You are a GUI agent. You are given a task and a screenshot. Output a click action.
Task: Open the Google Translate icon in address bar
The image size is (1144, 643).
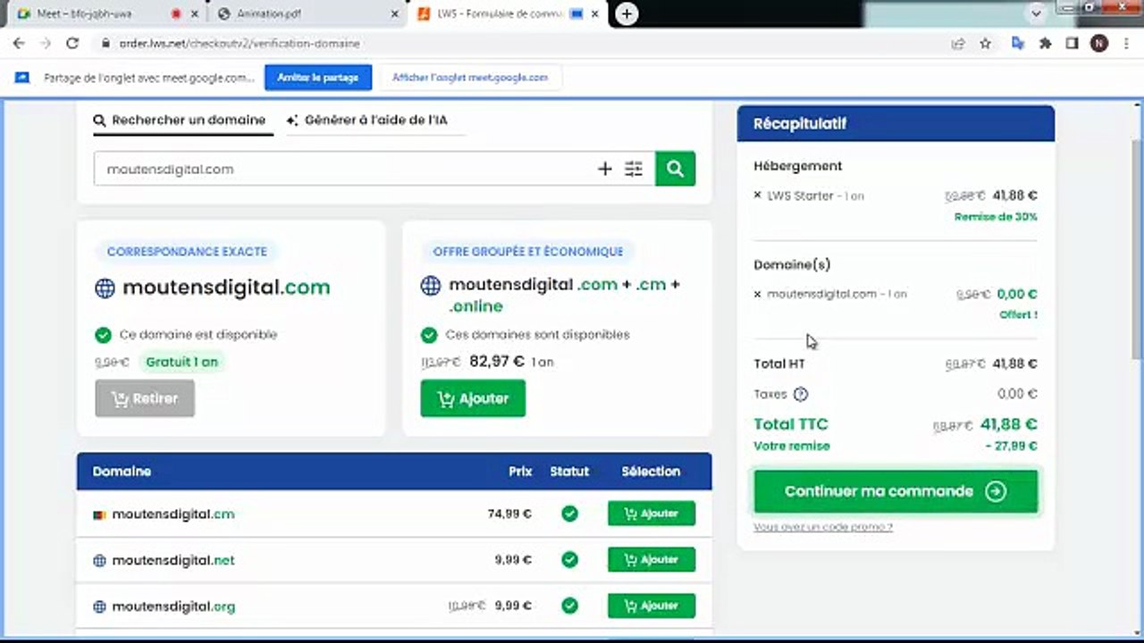1017,43
